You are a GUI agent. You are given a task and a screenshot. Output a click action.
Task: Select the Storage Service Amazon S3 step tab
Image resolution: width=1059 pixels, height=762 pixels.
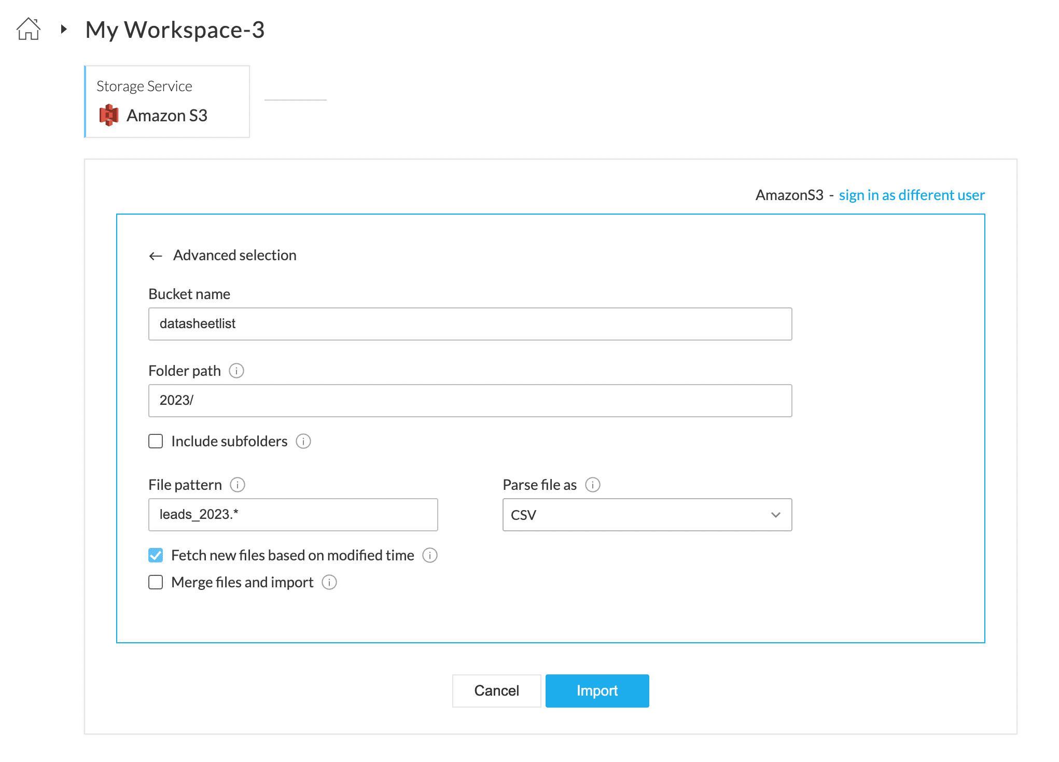coord(167,102)
